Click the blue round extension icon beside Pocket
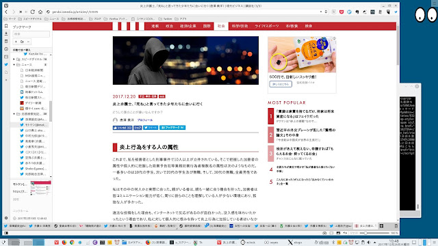 pyautogui.click(x=349, y=12)
